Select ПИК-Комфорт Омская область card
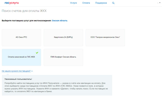 coord(63,57)
